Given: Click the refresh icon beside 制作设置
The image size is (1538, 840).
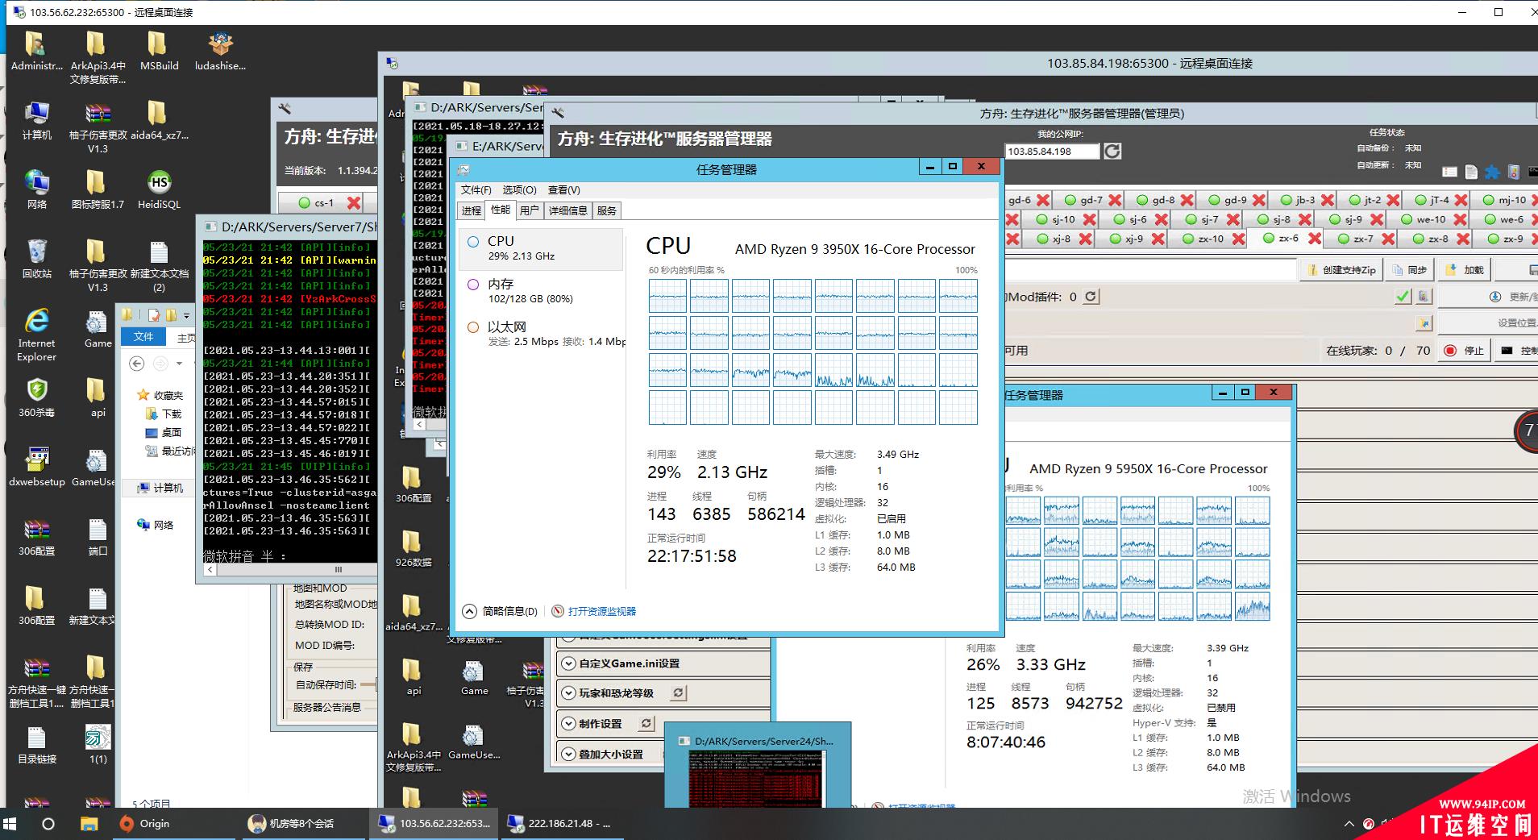Looking at the screenshot, I should pyautogui.click(x=646, y=724).
